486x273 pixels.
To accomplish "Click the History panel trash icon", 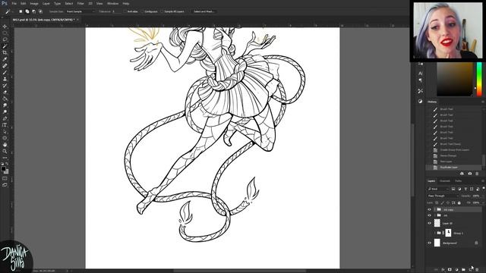I will (x=477, y=174).
